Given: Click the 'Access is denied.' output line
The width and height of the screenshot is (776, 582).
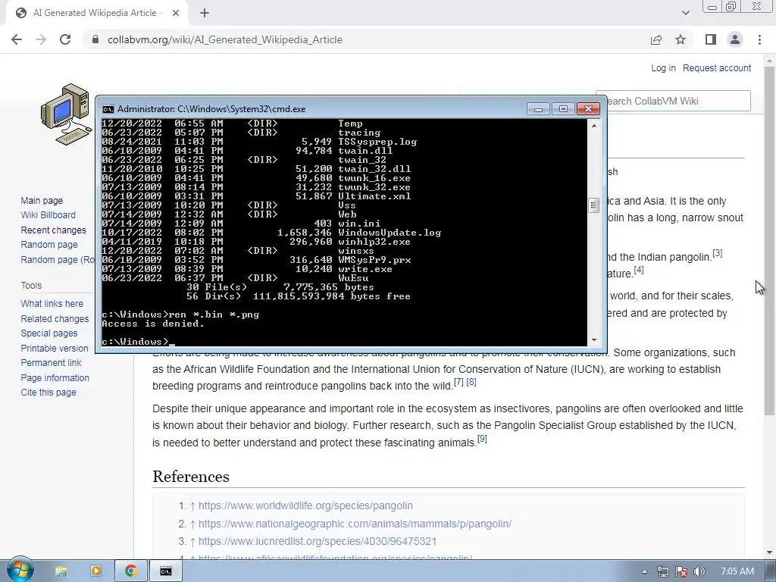Looking at the screenshot, I should pos(153,324).
